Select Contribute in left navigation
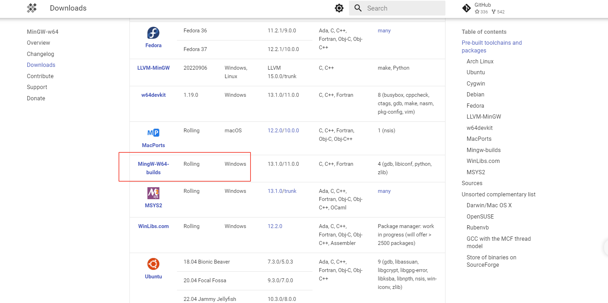The width and height of the screenshot is (608, 303). 40,76
